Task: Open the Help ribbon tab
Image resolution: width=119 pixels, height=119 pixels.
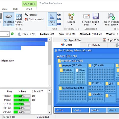Action: [x=16, y=9]
